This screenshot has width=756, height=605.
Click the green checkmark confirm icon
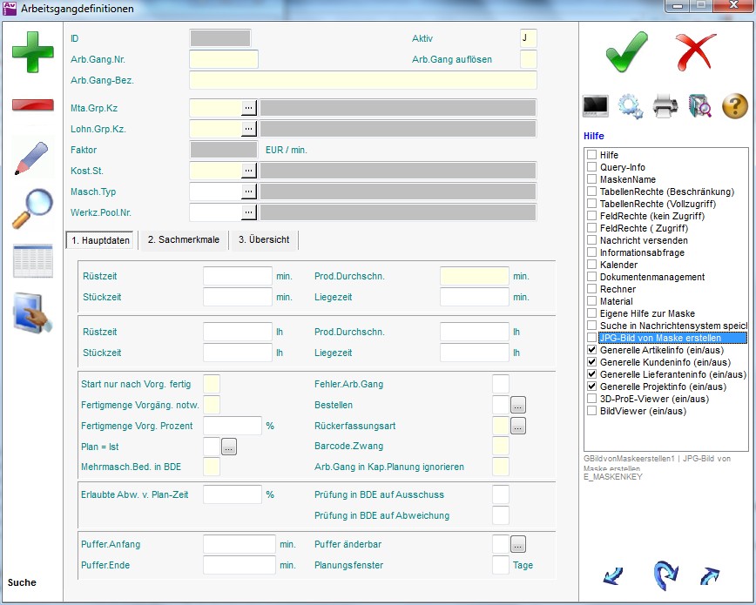[x=626, y=51]
